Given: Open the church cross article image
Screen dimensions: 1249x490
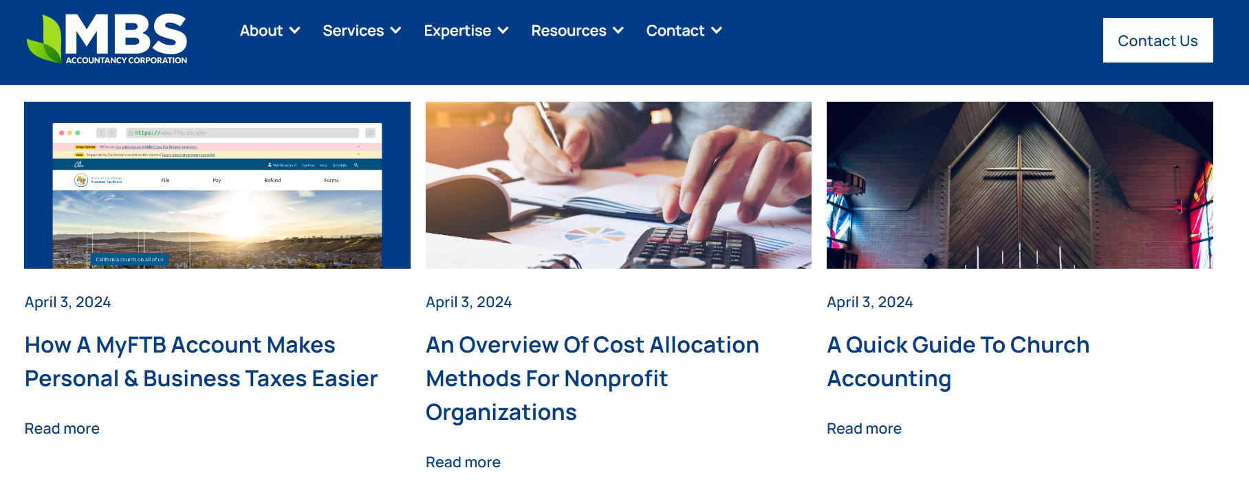Looking at the screenshot, I should pos(1019,185).
